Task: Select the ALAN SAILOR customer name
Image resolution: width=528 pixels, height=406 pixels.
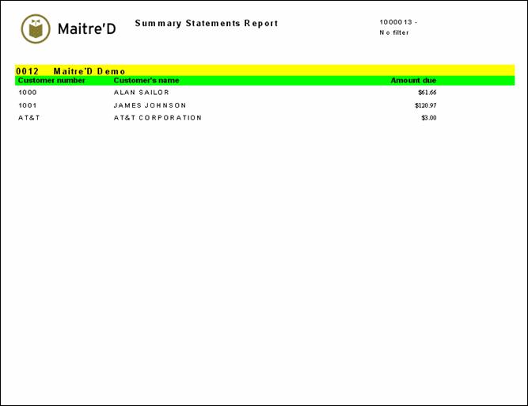Action: [142, 93]
